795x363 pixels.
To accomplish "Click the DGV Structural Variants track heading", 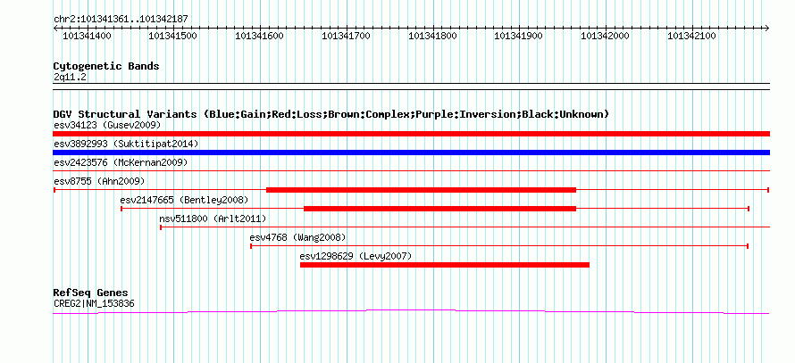I will point(331,114).
